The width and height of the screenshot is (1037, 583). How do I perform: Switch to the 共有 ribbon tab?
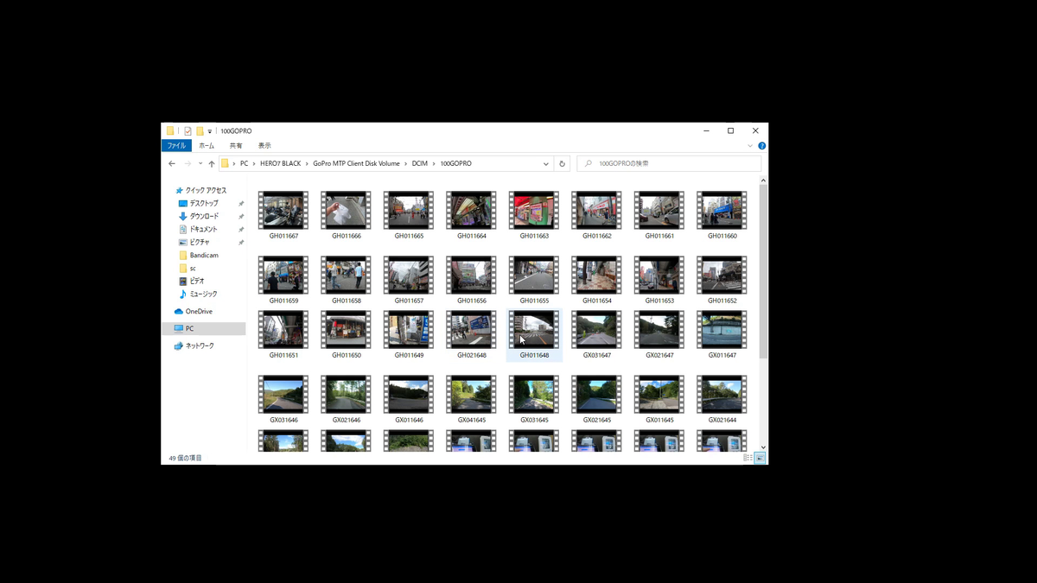point(236,145)
